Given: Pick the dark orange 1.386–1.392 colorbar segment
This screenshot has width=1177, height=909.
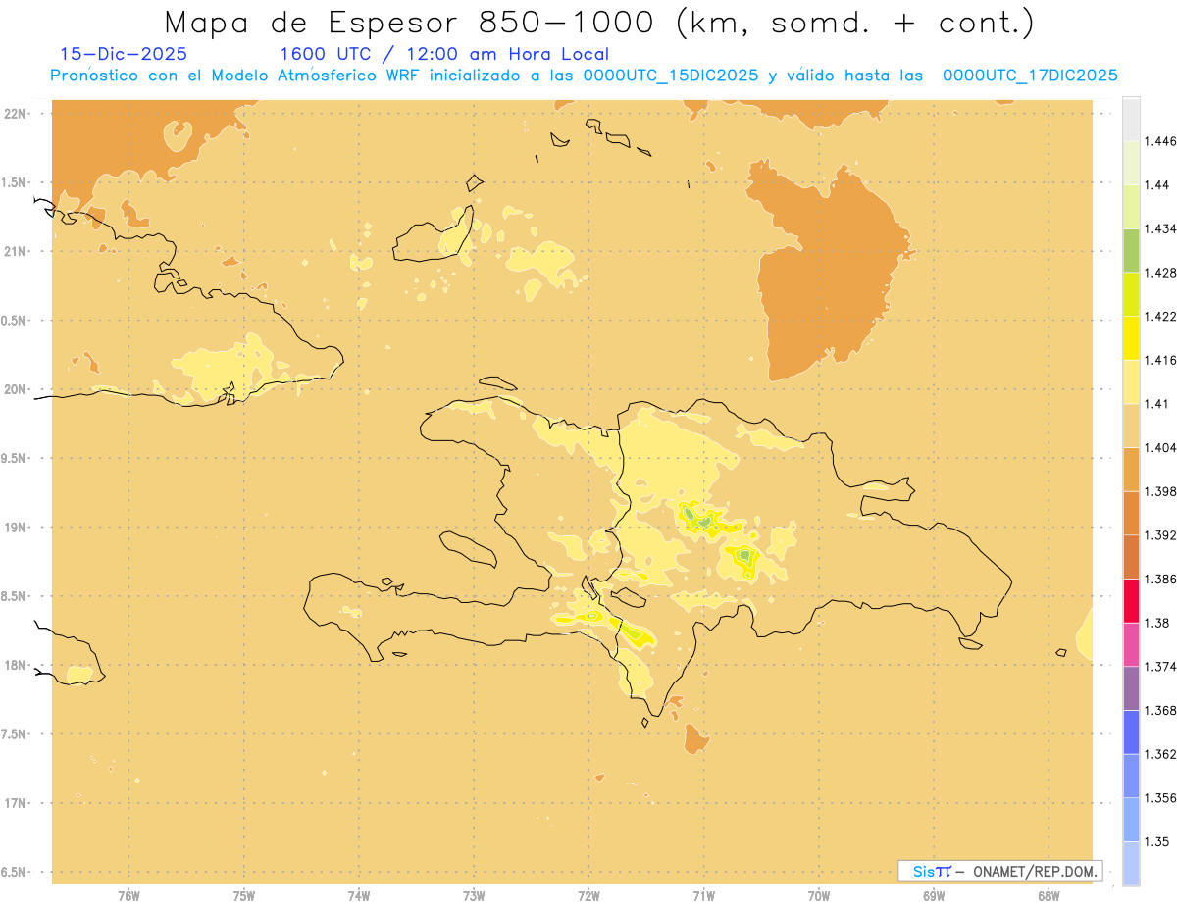Looking at the screenshot, I should tap(1132, 557).
